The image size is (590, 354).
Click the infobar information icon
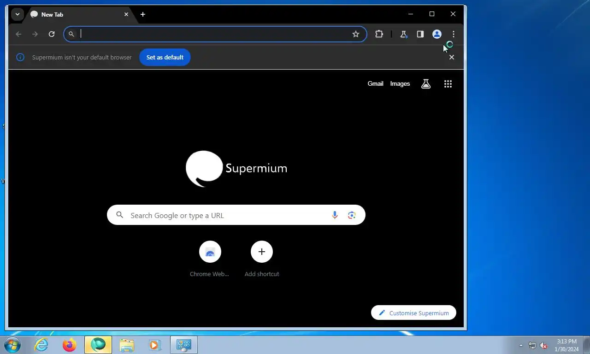pyautogui.click(x=20, y=57)
